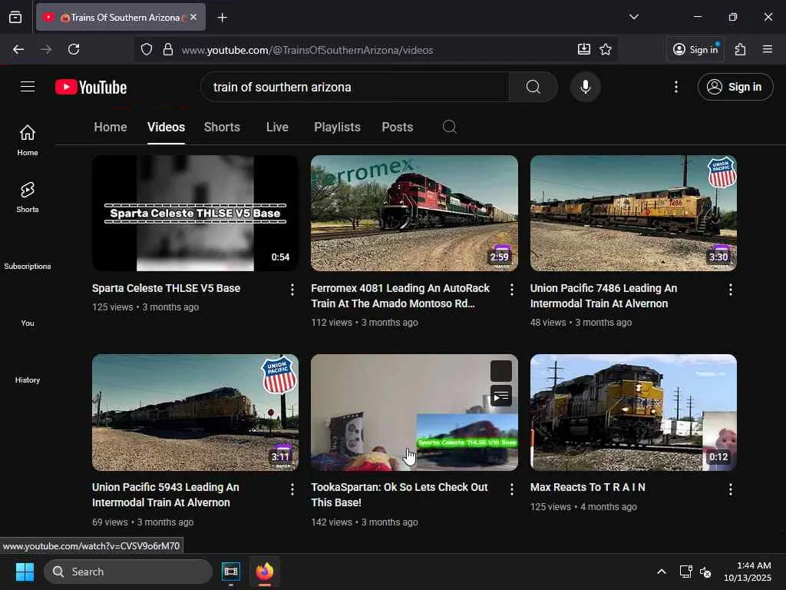This screenshot has height=590, width=786.
Task: Click the tracking protection shield icon
Action: click(147, 49)
